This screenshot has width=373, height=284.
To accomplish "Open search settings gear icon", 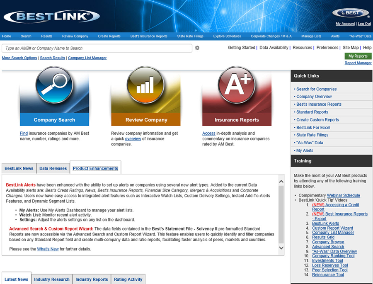I will pos(197,48).
